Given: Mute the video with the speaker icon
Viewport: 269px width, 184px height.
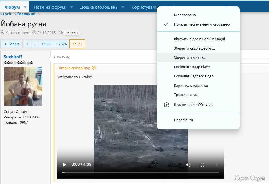Looking at the screenshot, I should pos(188,165).
